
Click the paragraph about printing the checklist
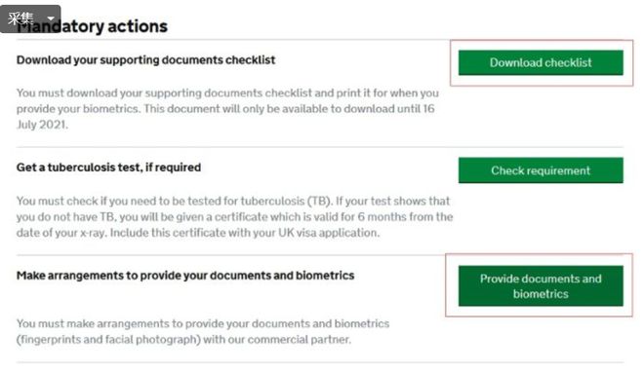228,109
